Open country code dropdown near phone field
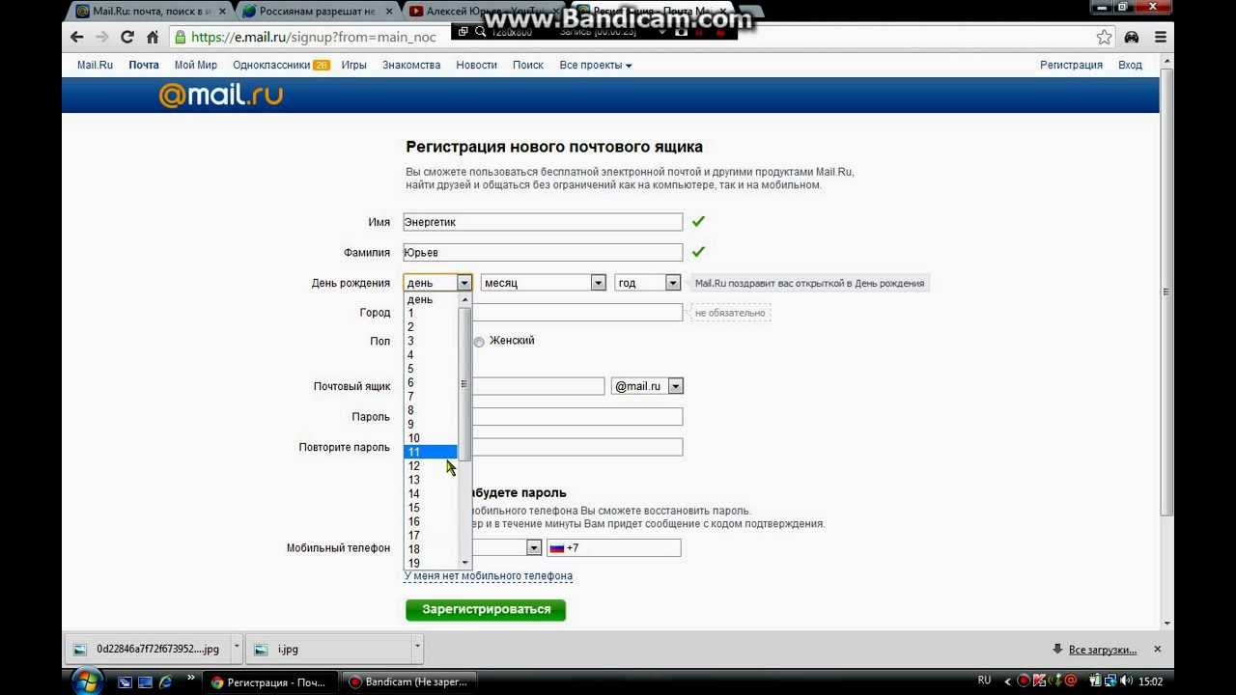 (533, 548)
